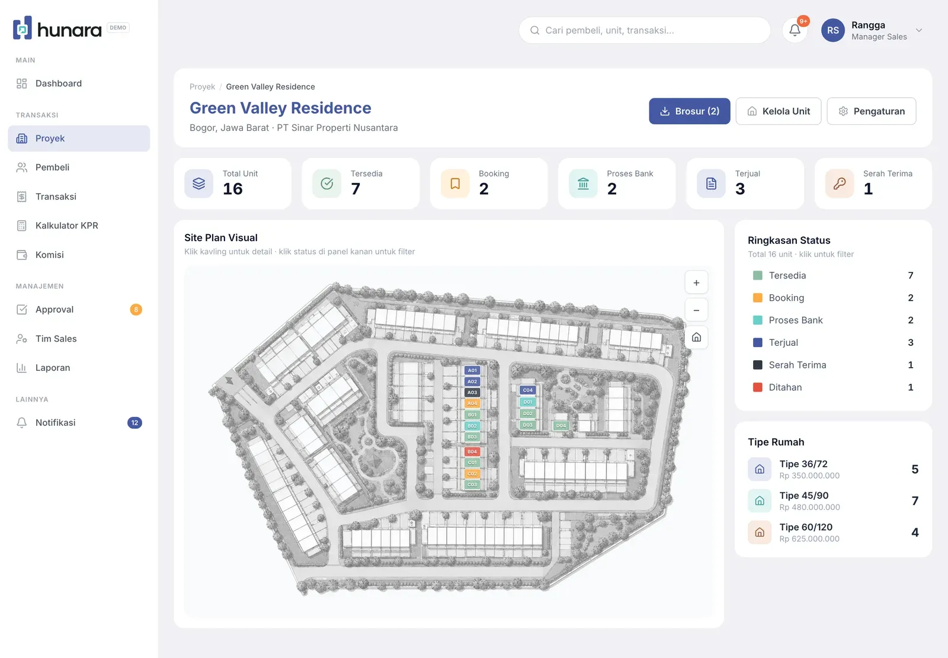The image size is (948, 658).
Task: Click the Tipe 45/90 house icon
Action: [760, 501]
